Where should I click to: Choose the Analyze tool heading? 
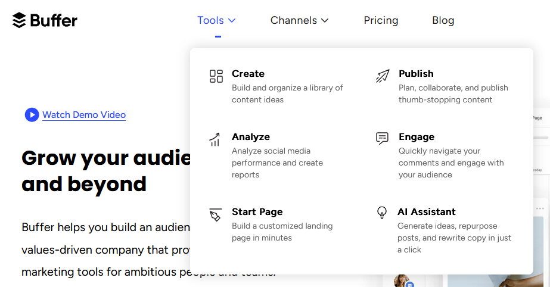pyautogui.click(x=251, y=137)
